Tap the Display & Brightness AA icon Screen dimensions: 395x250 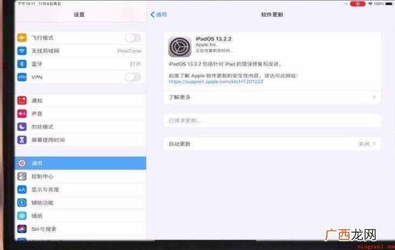(22, 190)
